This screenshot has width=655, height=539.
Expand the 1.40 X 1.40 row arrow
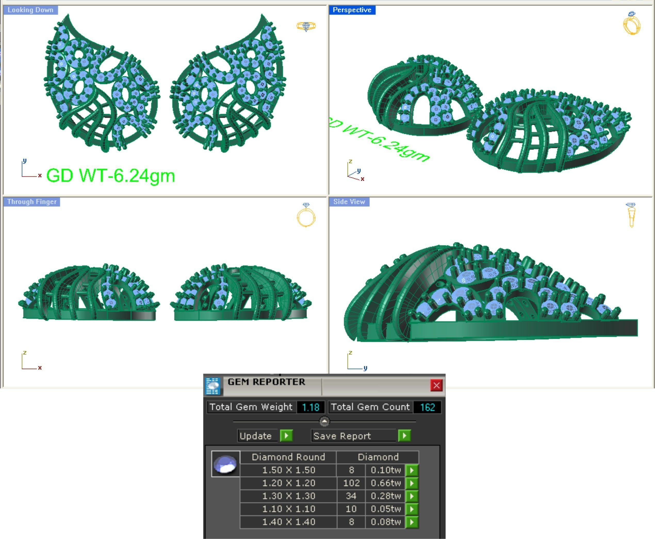tap(412, 522)
